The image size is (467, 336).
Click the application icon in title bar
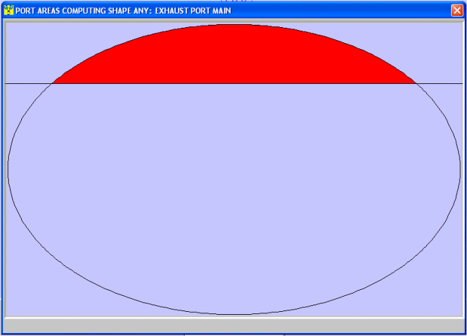(x=9, y=10)
